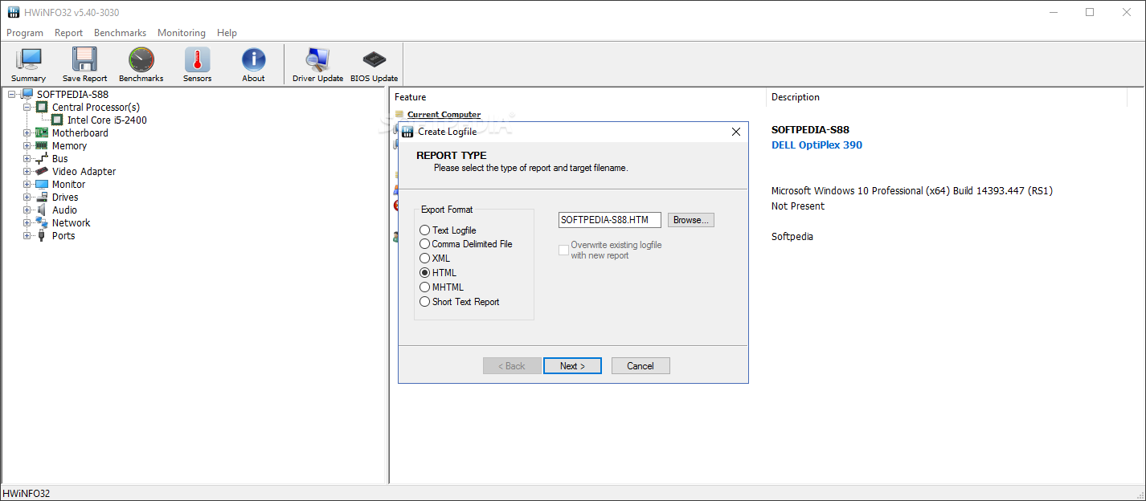The image size is (1146, 501).
Task: Click the Monitor tree icon
Action: (x=42, y=184)
